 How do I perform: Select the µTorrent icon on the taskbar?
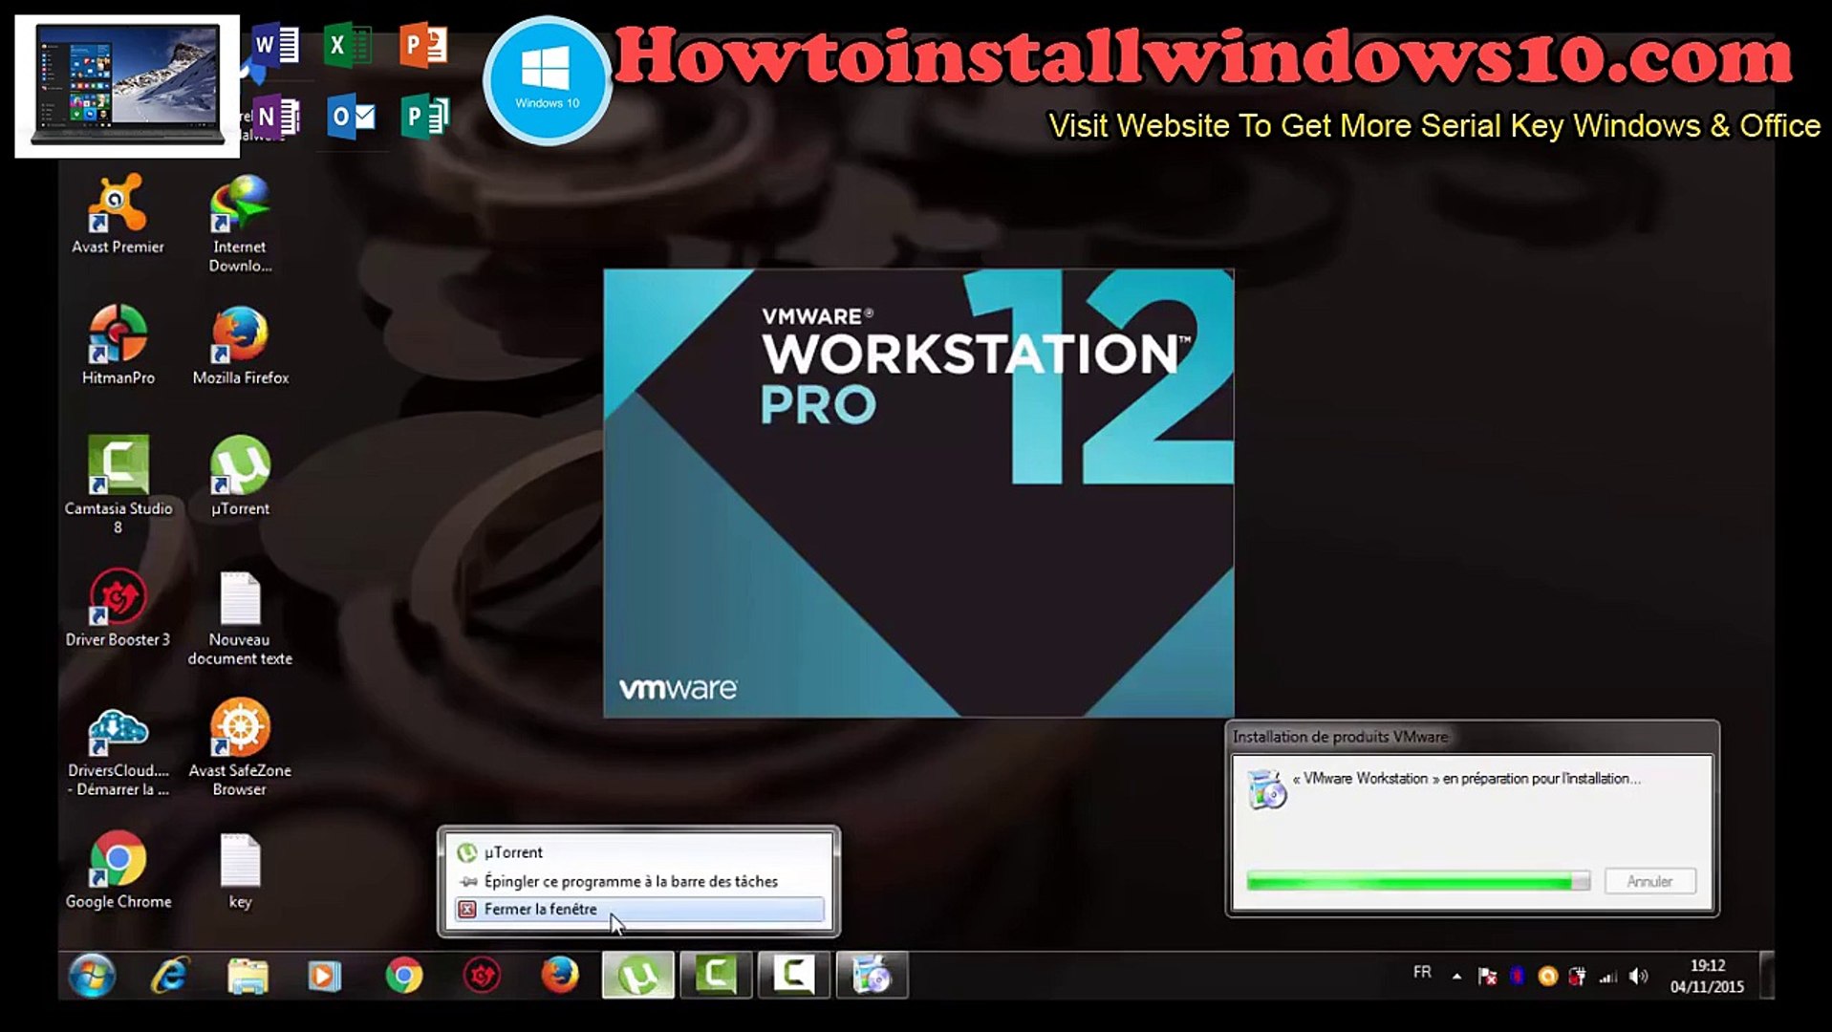click(x=638, y=976)
